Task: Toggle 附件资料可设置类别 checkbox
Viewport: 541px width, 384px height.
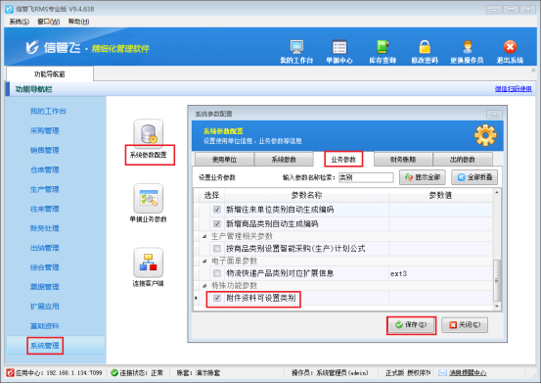Action: pyautogui.click(x=217, y=298)
